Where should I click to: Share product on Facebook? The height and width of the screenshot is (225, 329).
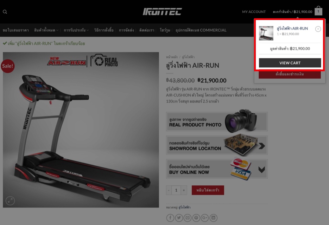pyautogui.click(x=170, y=218)
